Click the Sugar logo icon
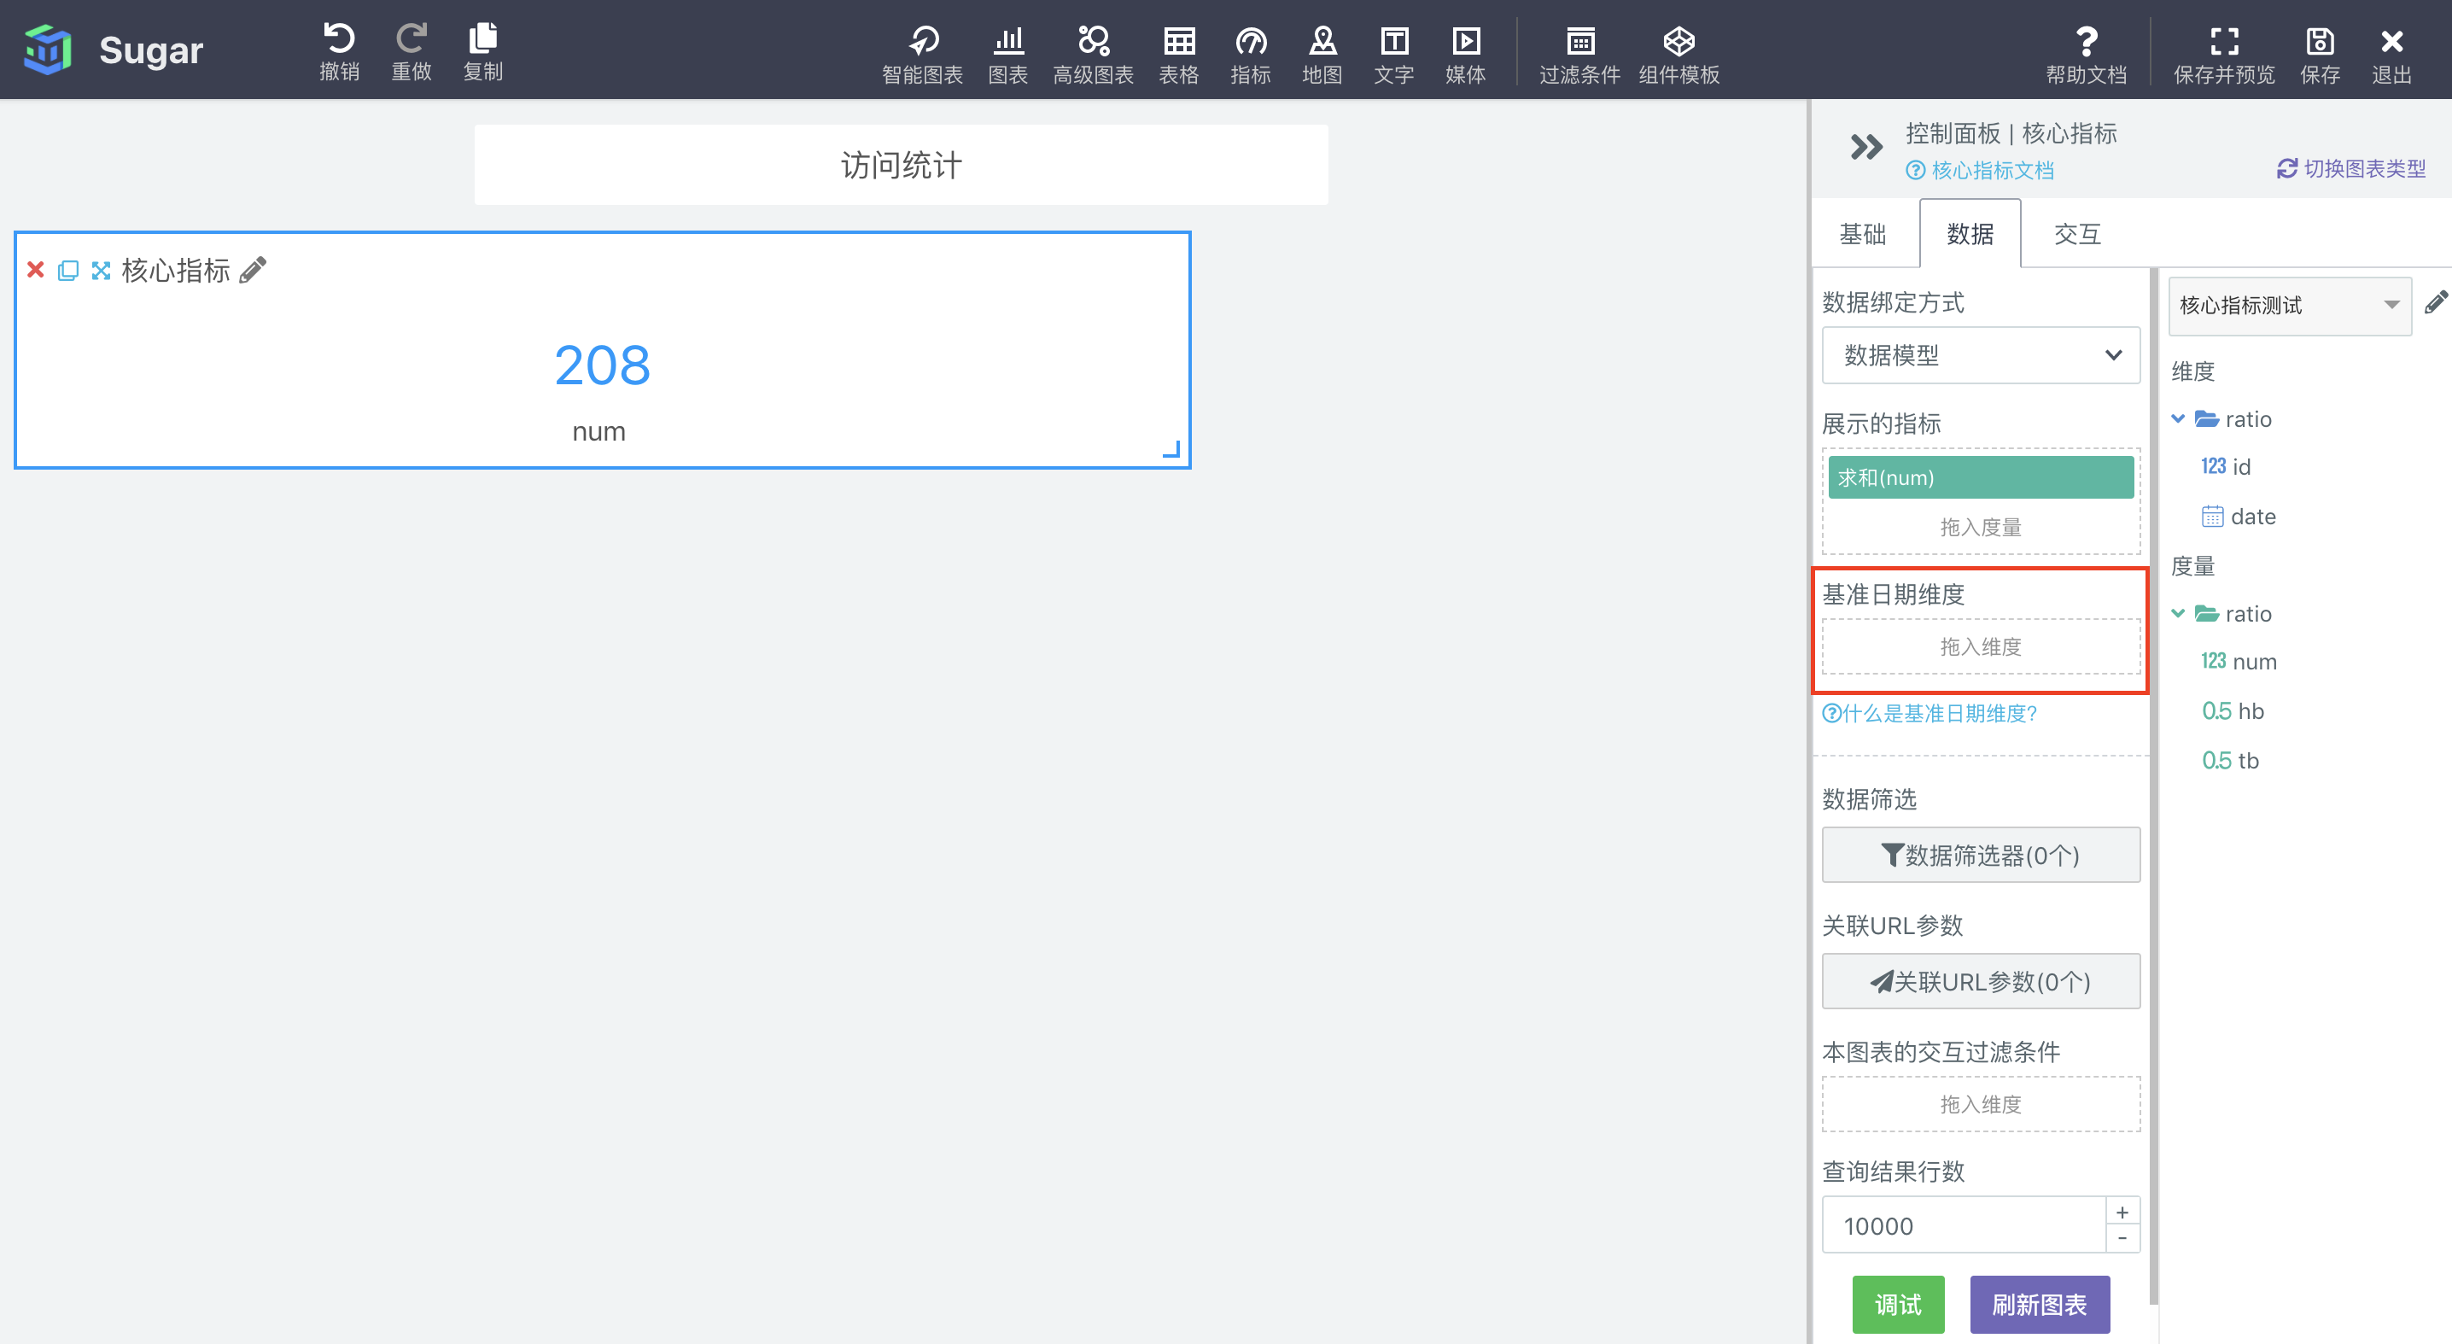Screen dimensions: 2452x1344 [x=47, y=50]
